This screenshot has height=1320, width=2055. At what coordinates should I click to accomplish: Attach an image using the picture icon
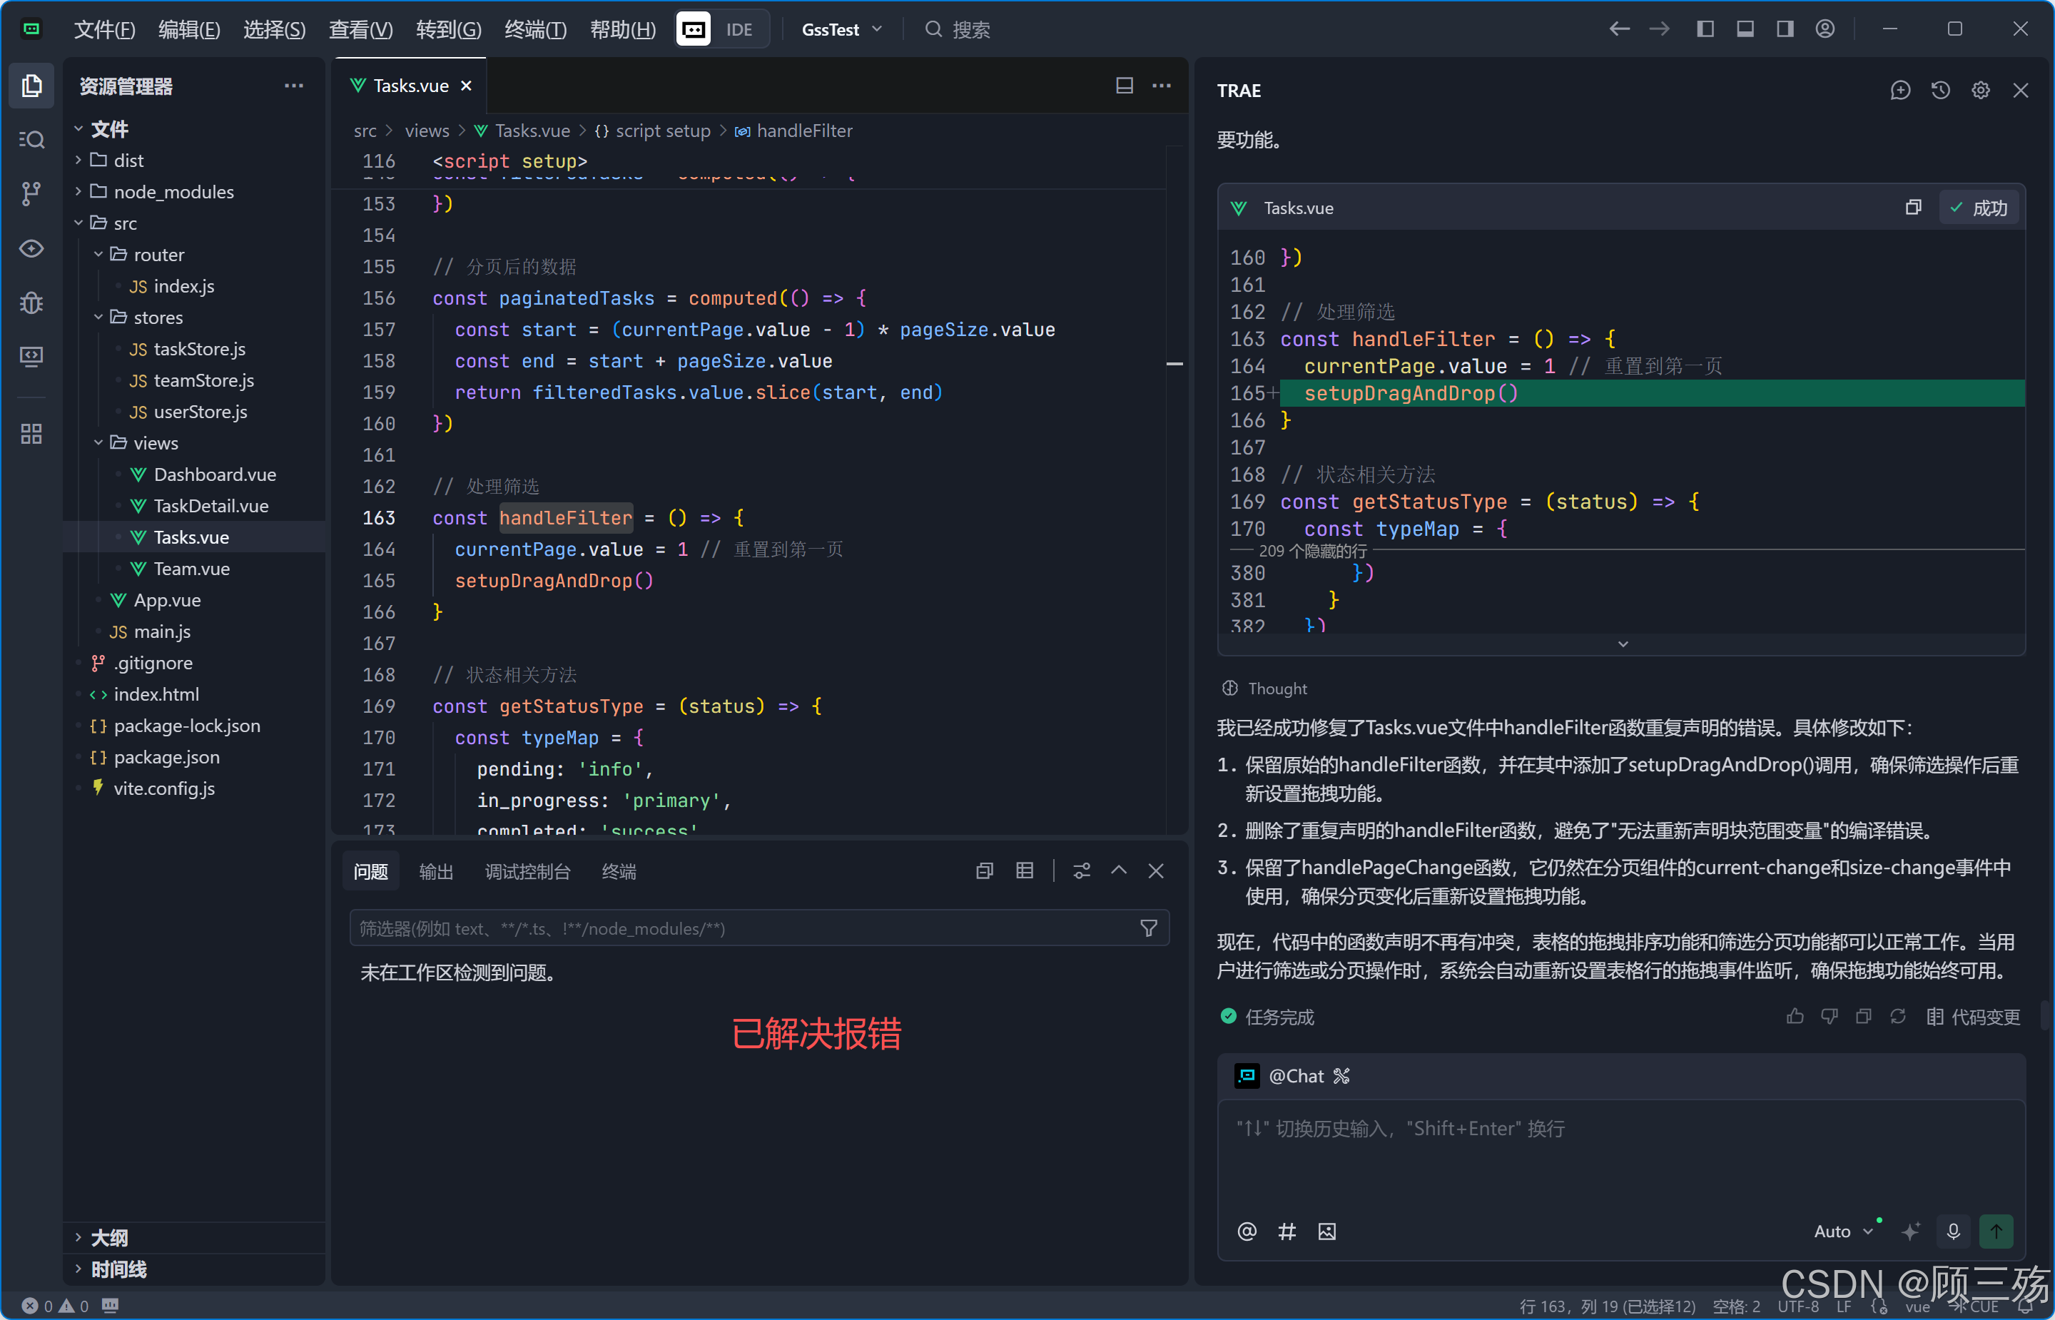tap(1326, 1232)
